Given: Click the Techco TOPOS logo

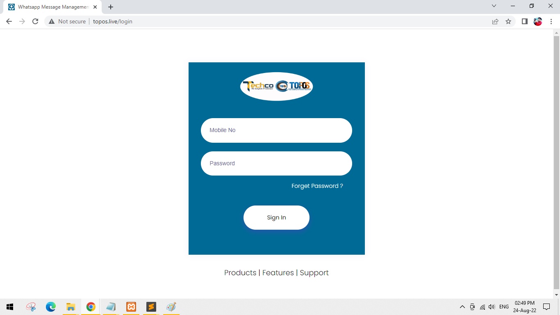Looking at the screenshot, I should pos(276,86).
